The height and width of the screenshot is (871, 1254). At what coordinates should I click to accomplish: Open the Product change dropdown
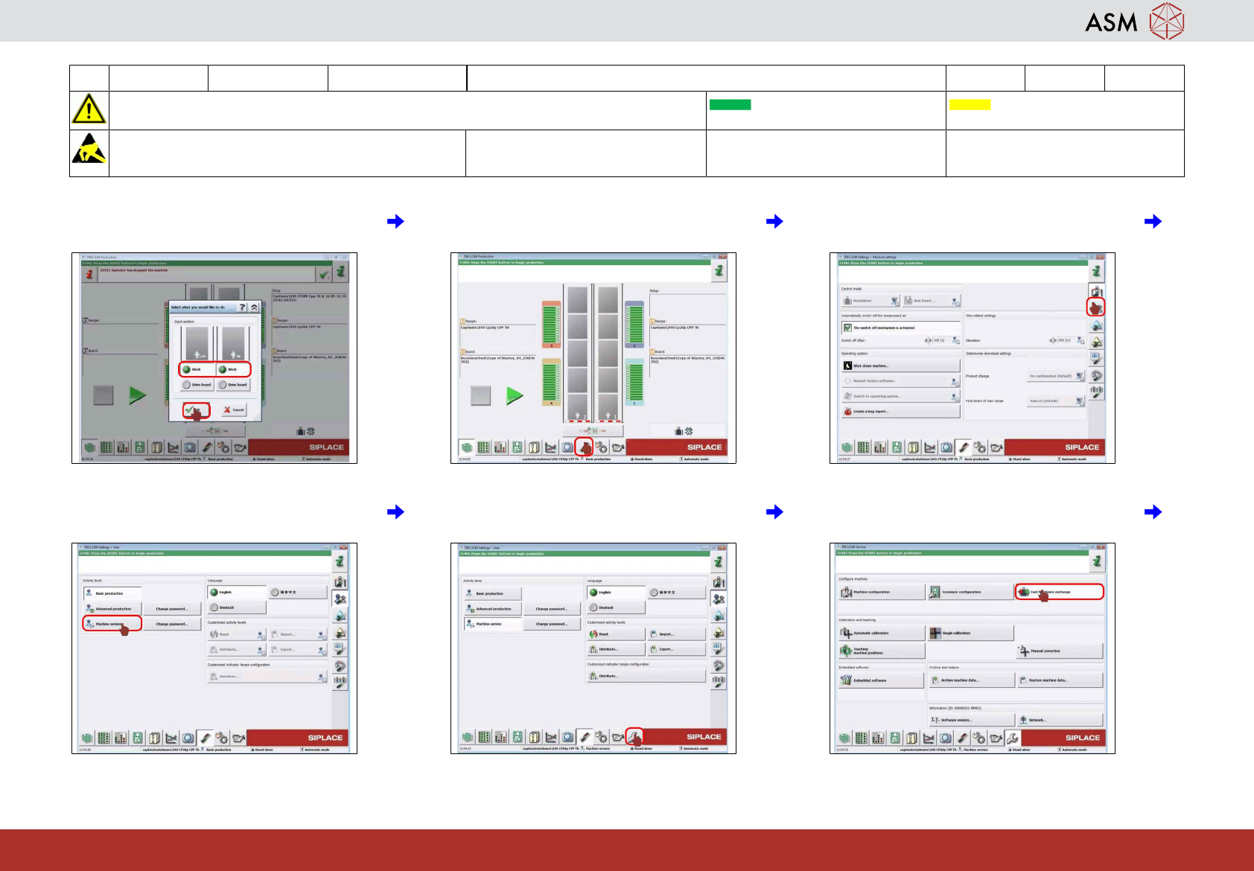[1056, 376]
